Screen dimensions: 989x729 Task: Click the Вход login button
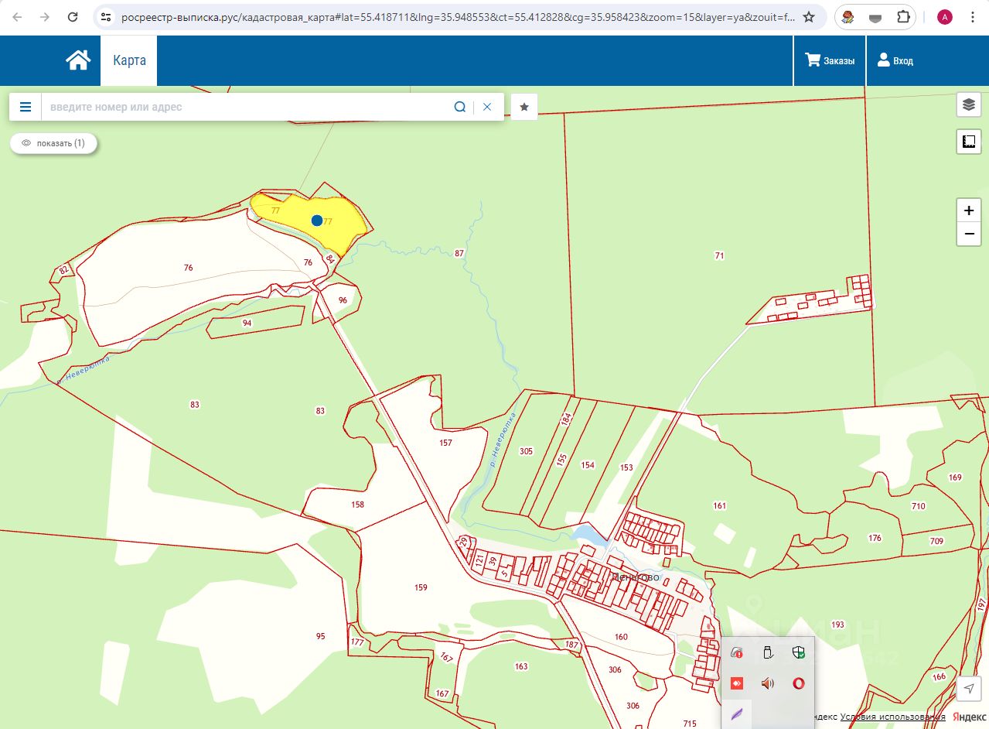[x=895, y=60]
